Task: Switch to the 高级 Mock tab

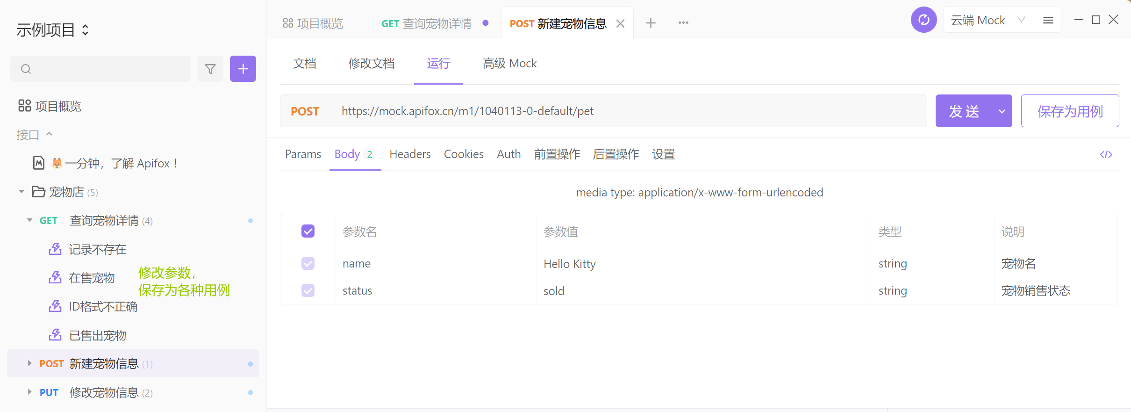Action: point(509,64)
